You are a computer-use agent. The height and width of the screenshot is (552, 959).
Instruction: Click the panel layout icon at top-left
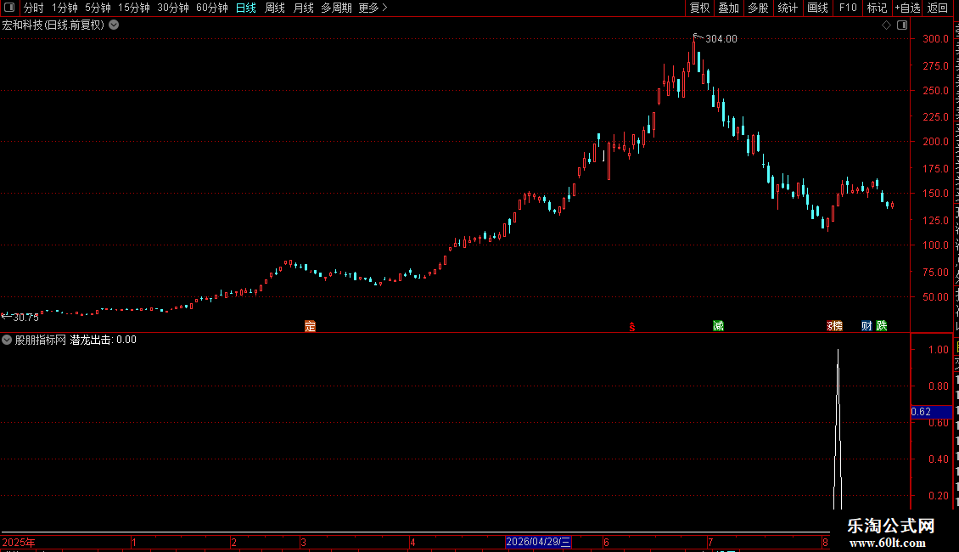(x=9, y=8)
